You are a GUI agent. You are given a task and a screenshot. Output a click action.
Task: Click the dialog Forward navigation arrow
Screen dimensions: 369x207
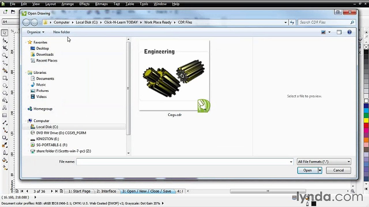pos(34,22)
